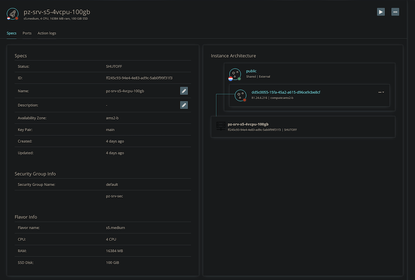Viewport: 415px width, 280px height.
Task: Click the Start instance play icon
Action: 381,12
